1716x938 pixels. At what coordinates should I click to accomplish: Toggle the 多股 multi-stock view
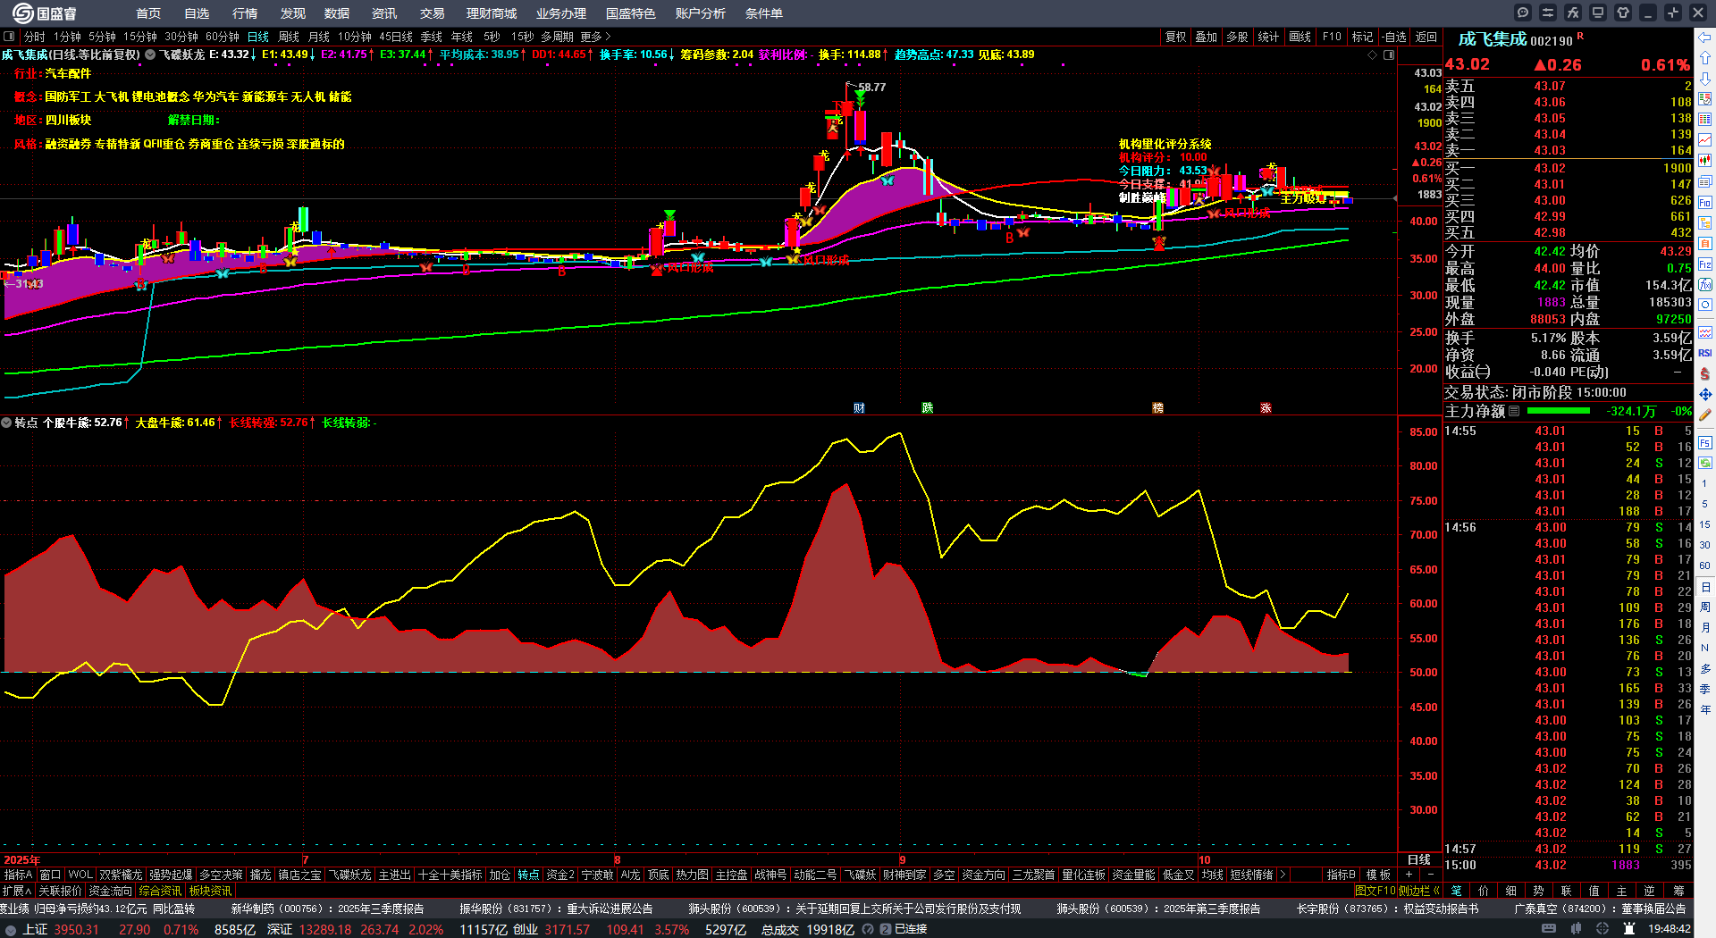pos(1237,37)
